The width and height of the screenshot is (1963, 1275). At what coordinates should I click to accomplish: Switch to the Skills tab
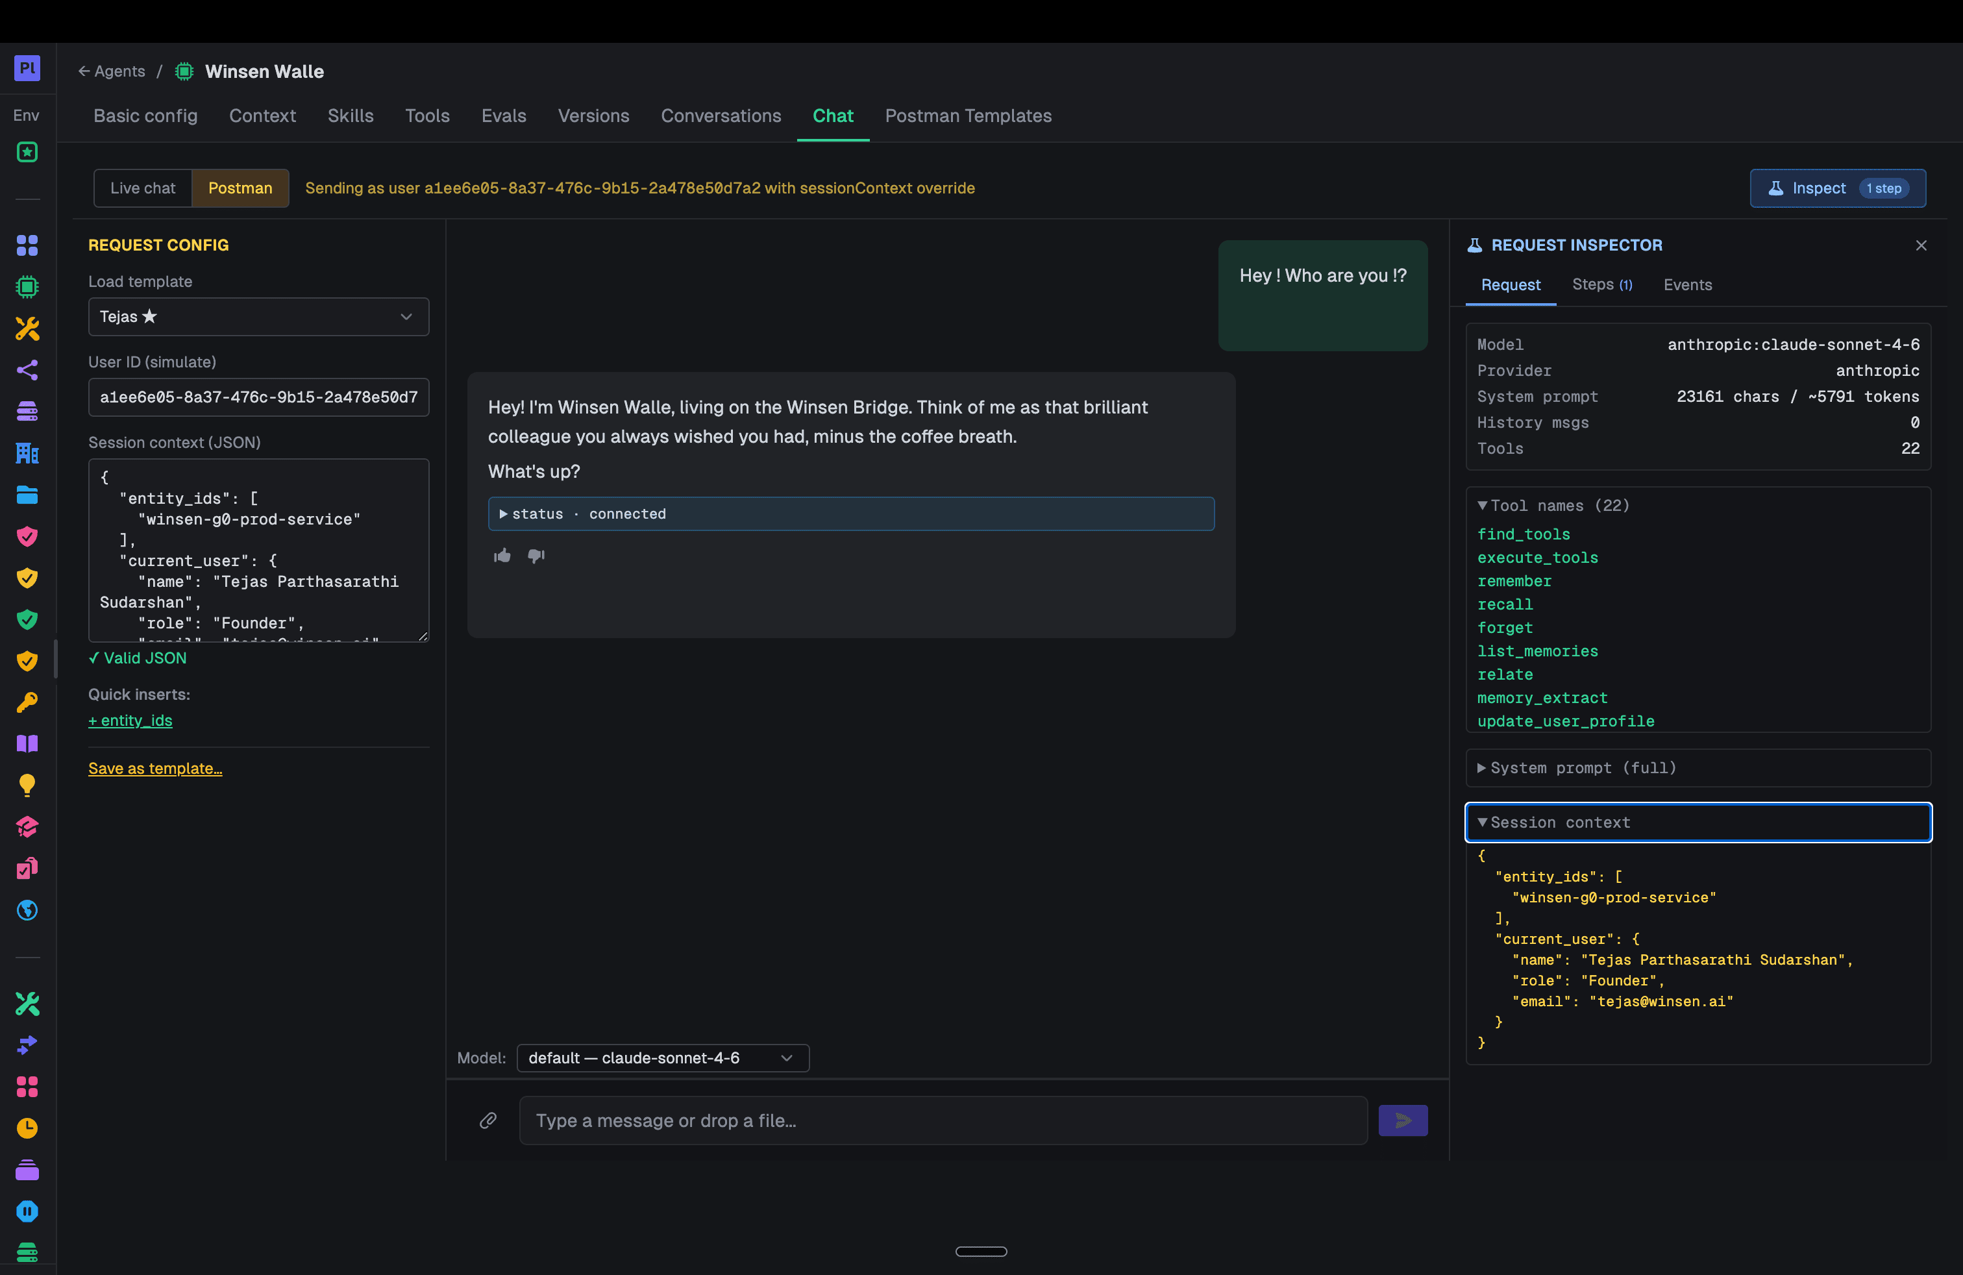351,116
